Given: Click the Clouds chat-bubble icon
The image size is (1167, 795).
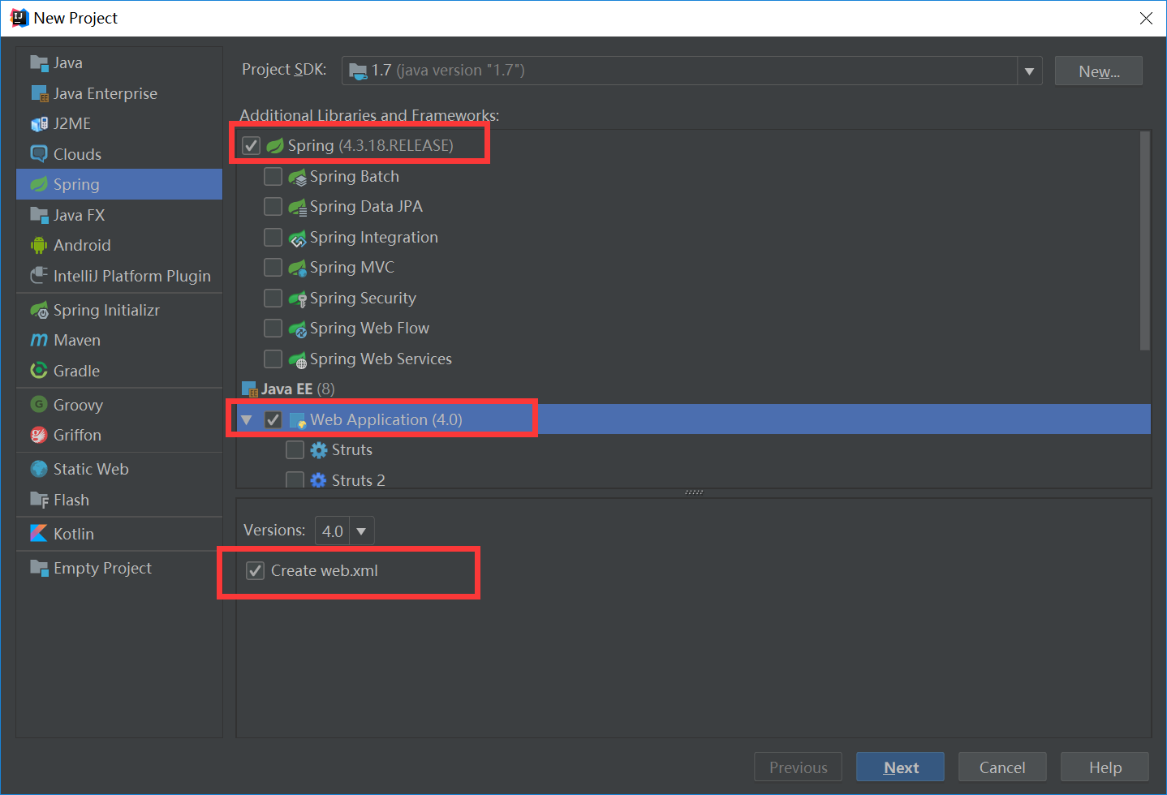Looking at the screenshot, I should [x=39, y=154].
